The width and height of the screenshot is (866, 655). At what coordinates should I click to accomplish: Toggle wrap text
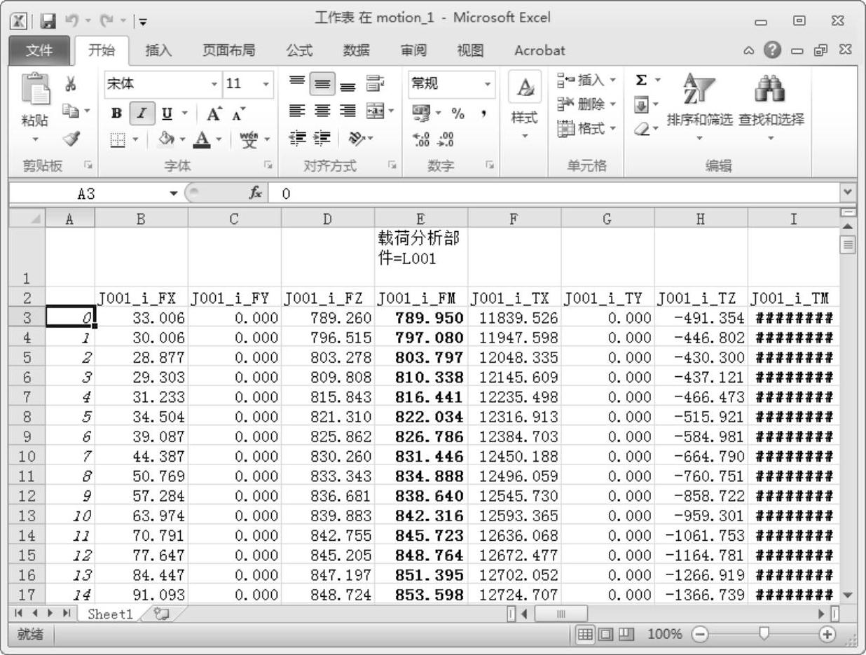375,84
